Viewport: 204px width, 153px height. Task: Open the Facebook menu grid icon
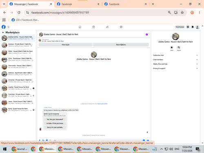point(188,27)
